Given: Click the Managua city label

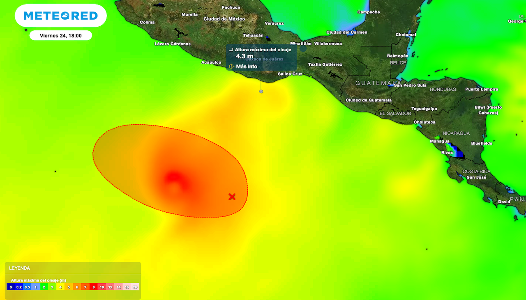Looking at the screenshot, I should [x=439, y=141].
